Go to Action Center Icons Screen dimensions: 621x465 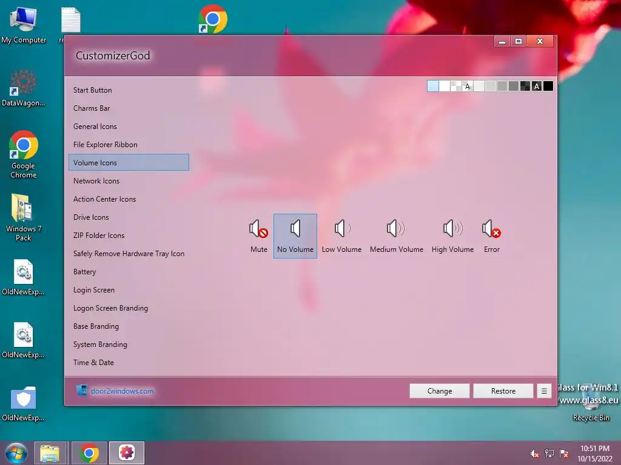point(129,199)
